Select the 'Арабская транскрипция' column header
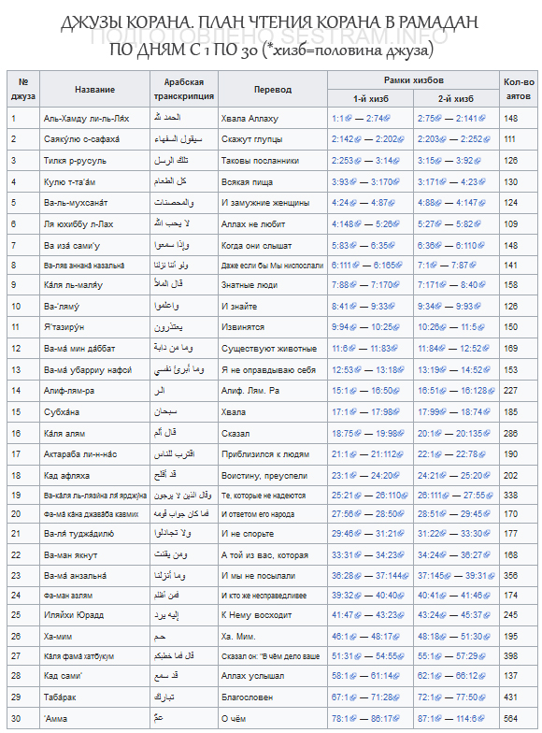Viewport: 542px width, 733px height. (184, 90)
